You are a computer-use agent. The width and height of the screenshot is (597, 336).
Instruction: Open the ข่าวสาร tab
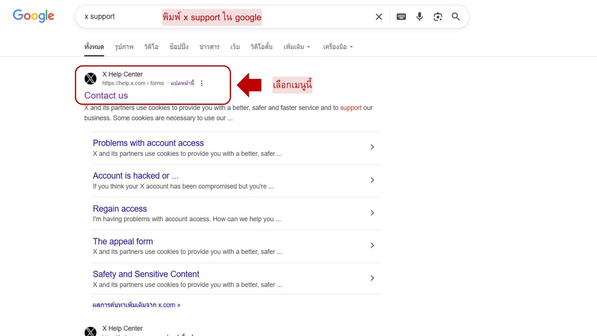click(x=209, y=47)
